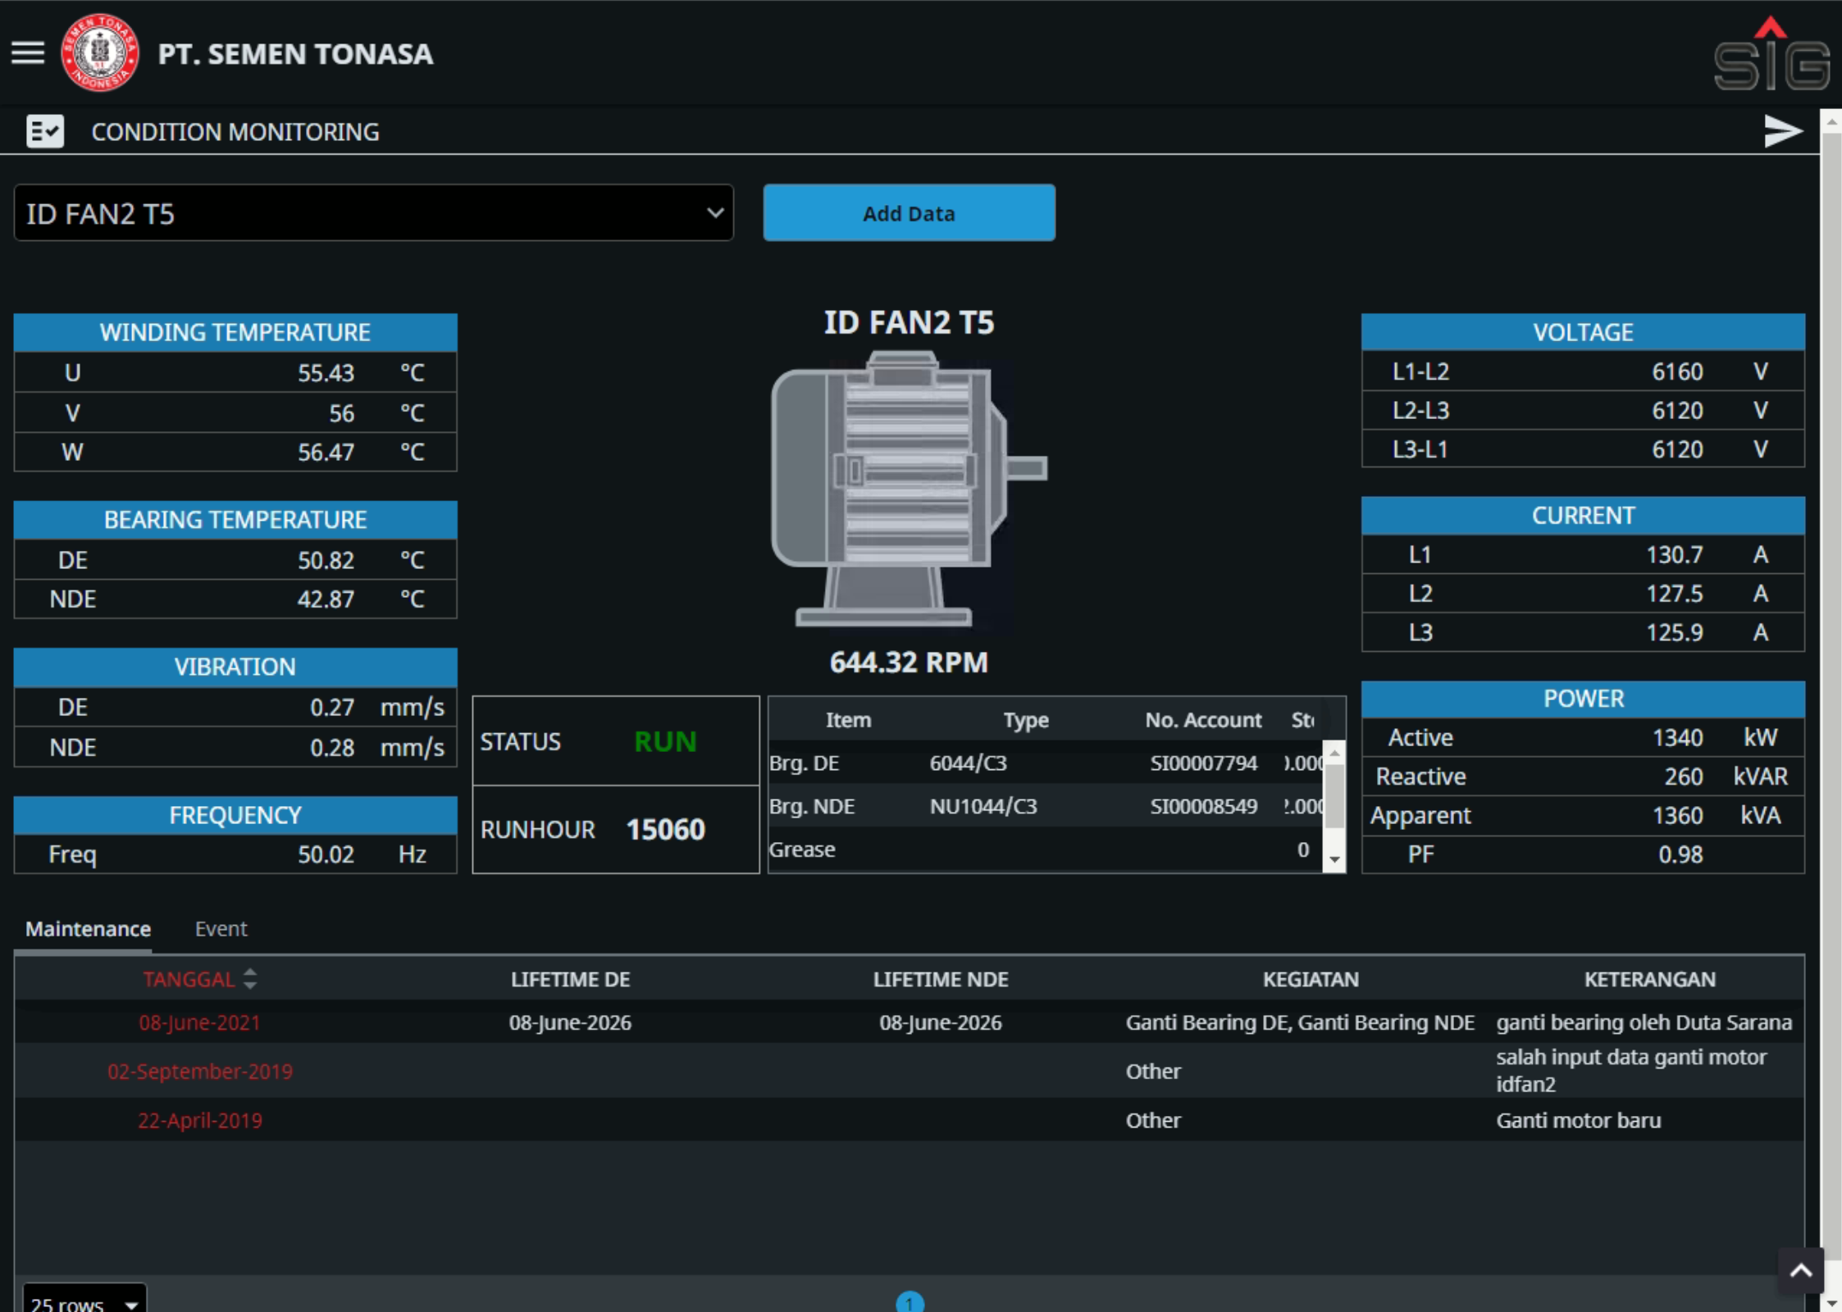The height and width of the screenshot is (1312, 1842).
Task: Click the SIG logo
Action: pyautogui.click(x=1771, y=53)
